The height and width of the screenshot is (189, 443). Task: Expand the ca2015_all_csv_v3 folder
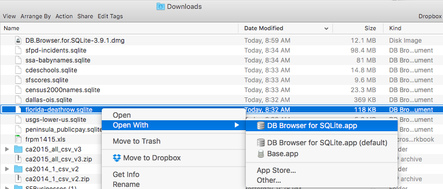[7, 149]
